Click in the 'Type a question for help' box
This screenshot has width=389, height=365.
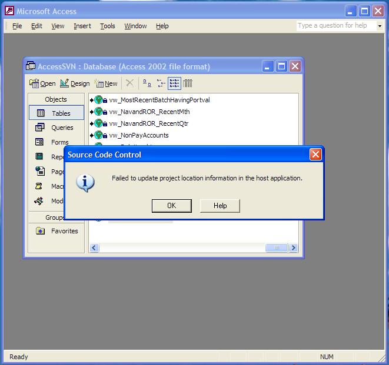335,26
